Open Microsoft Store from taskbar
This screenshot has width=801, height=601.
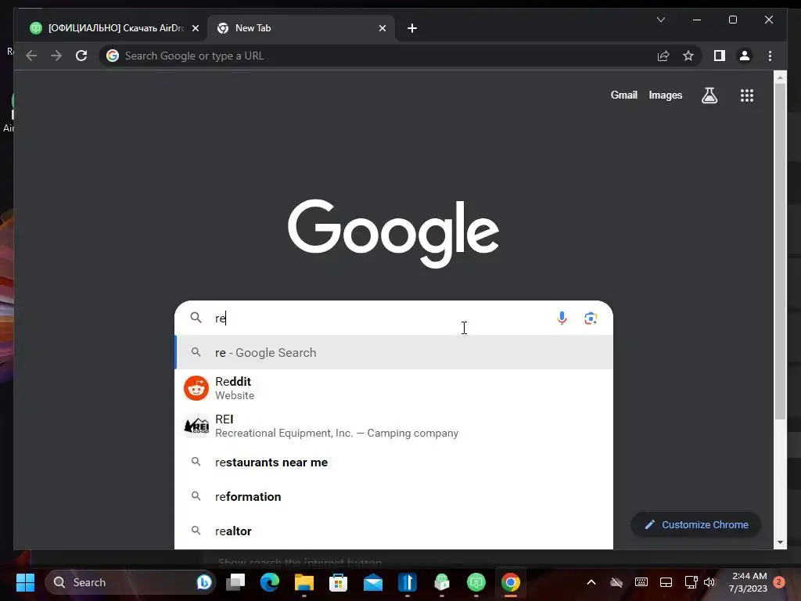(x=338, y=582)
